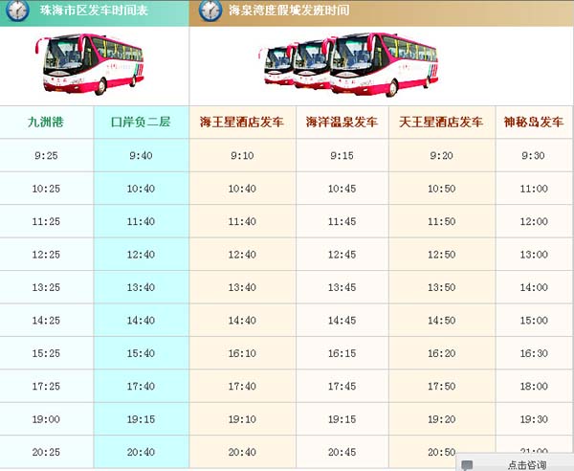The height and width of the screenshot is (471, 574).
Task: Click the 海洋温泉发车 column header
Action: pos(342,122)
